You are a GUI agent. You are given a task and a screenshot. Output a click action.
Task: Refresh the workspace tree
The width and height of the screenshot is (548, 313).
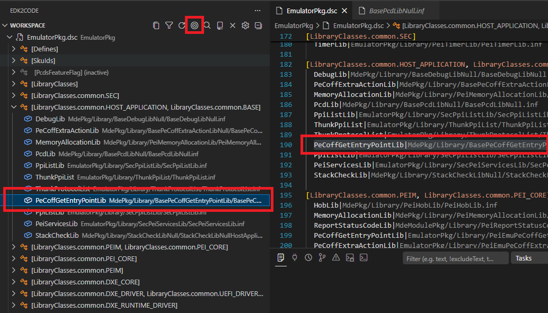point(182,25)
